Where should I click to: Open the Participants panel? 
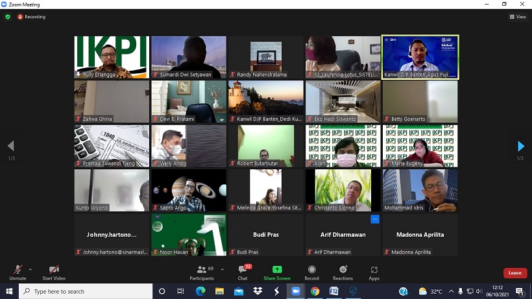point(202,272)
